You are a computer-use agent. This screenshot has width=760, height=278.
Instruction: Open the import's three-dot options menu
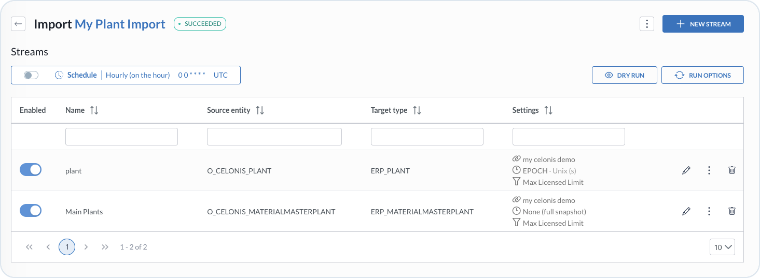646,24
